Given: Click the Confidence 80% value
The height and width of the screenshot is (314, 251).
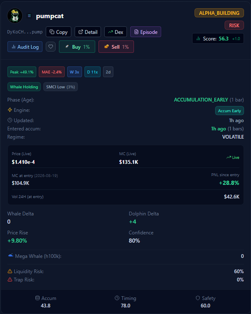Looking at the screenshot, I should (x=134, y=241).
